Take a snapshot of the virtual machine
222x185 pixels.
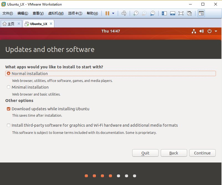pyautogui.click(x=136, y=13)
